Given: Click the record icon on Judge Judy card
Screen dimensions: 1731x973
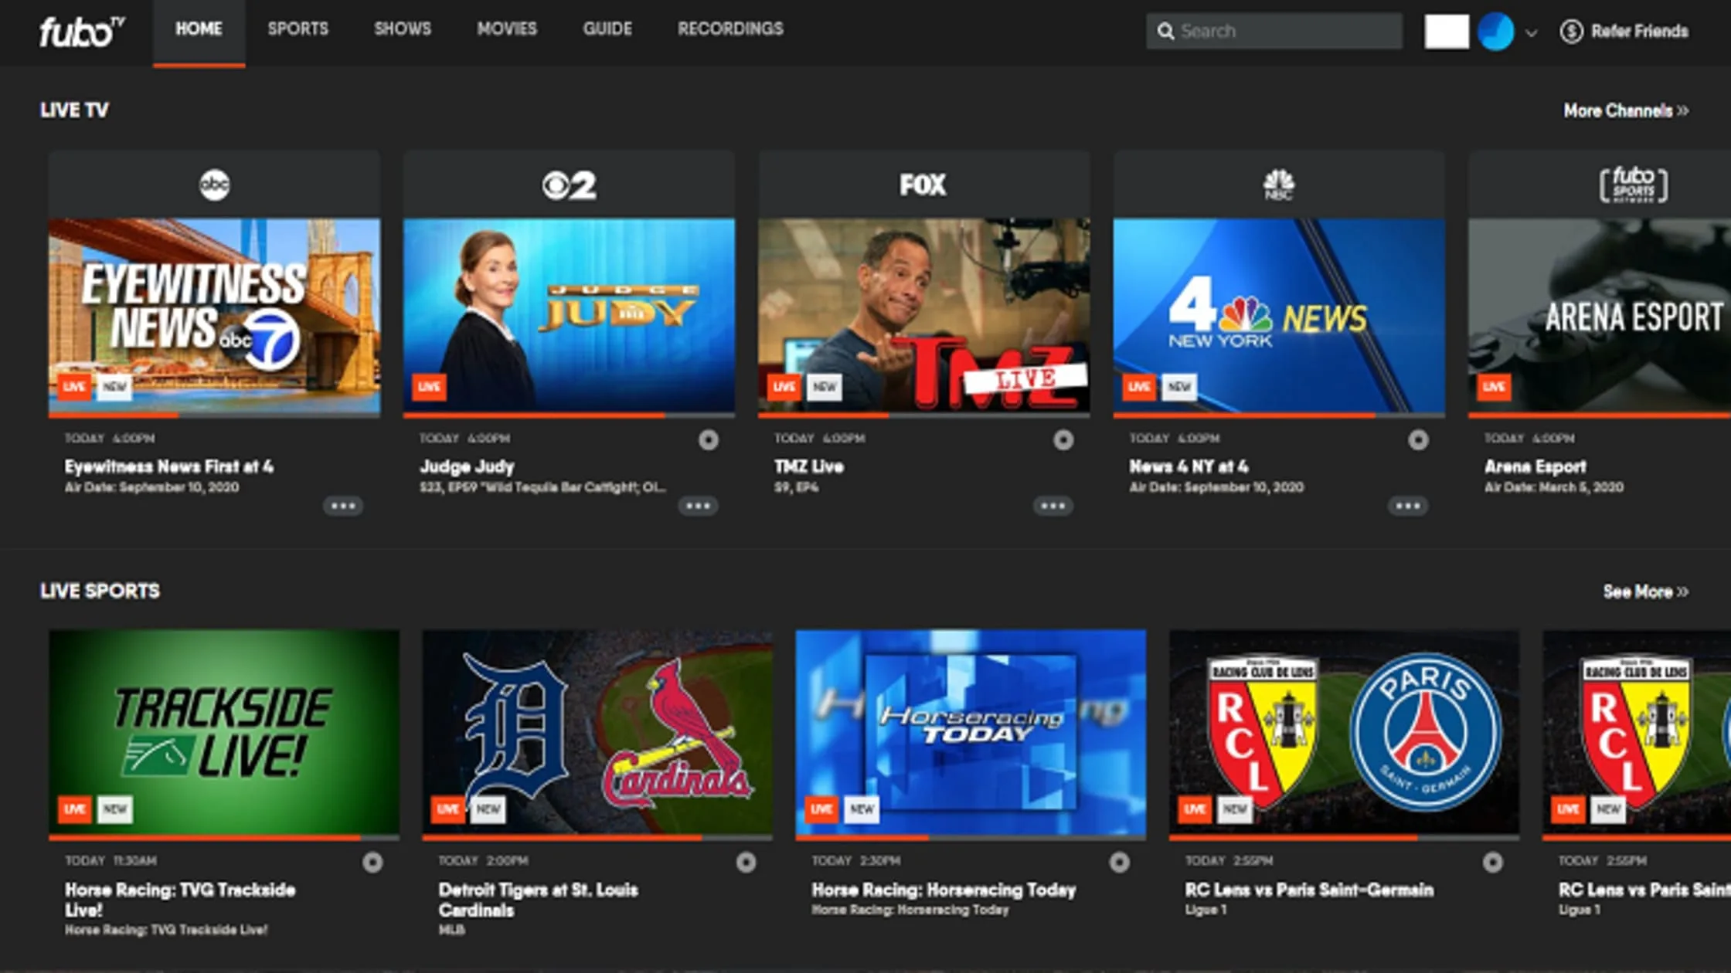Looking at the screenshot, I should (709, 439).
